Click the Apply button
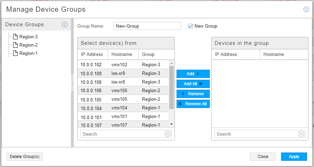 [x=294, y=157]
